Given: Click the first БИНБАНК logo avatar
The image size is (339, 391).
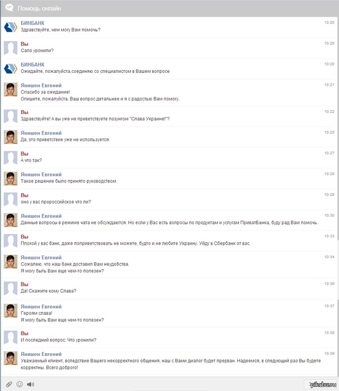Looking at the screenshot, I should pos(11,27).
